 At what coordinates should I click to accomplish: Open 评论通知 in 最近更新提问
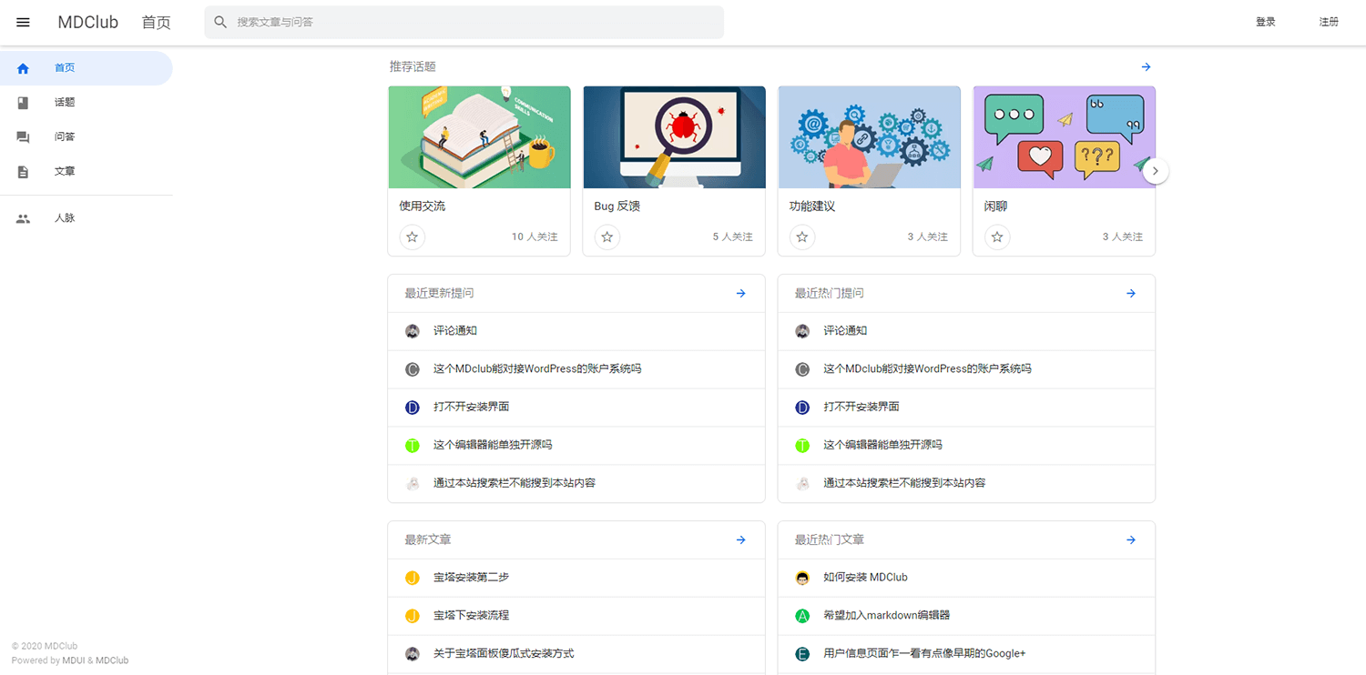(576, 331)
